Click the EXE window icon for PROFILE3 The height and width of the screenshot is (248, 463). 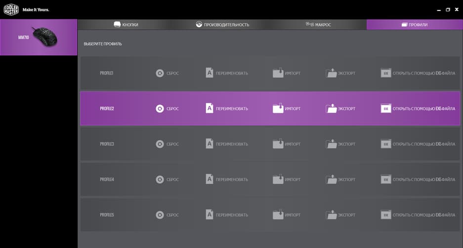(386, 144)
